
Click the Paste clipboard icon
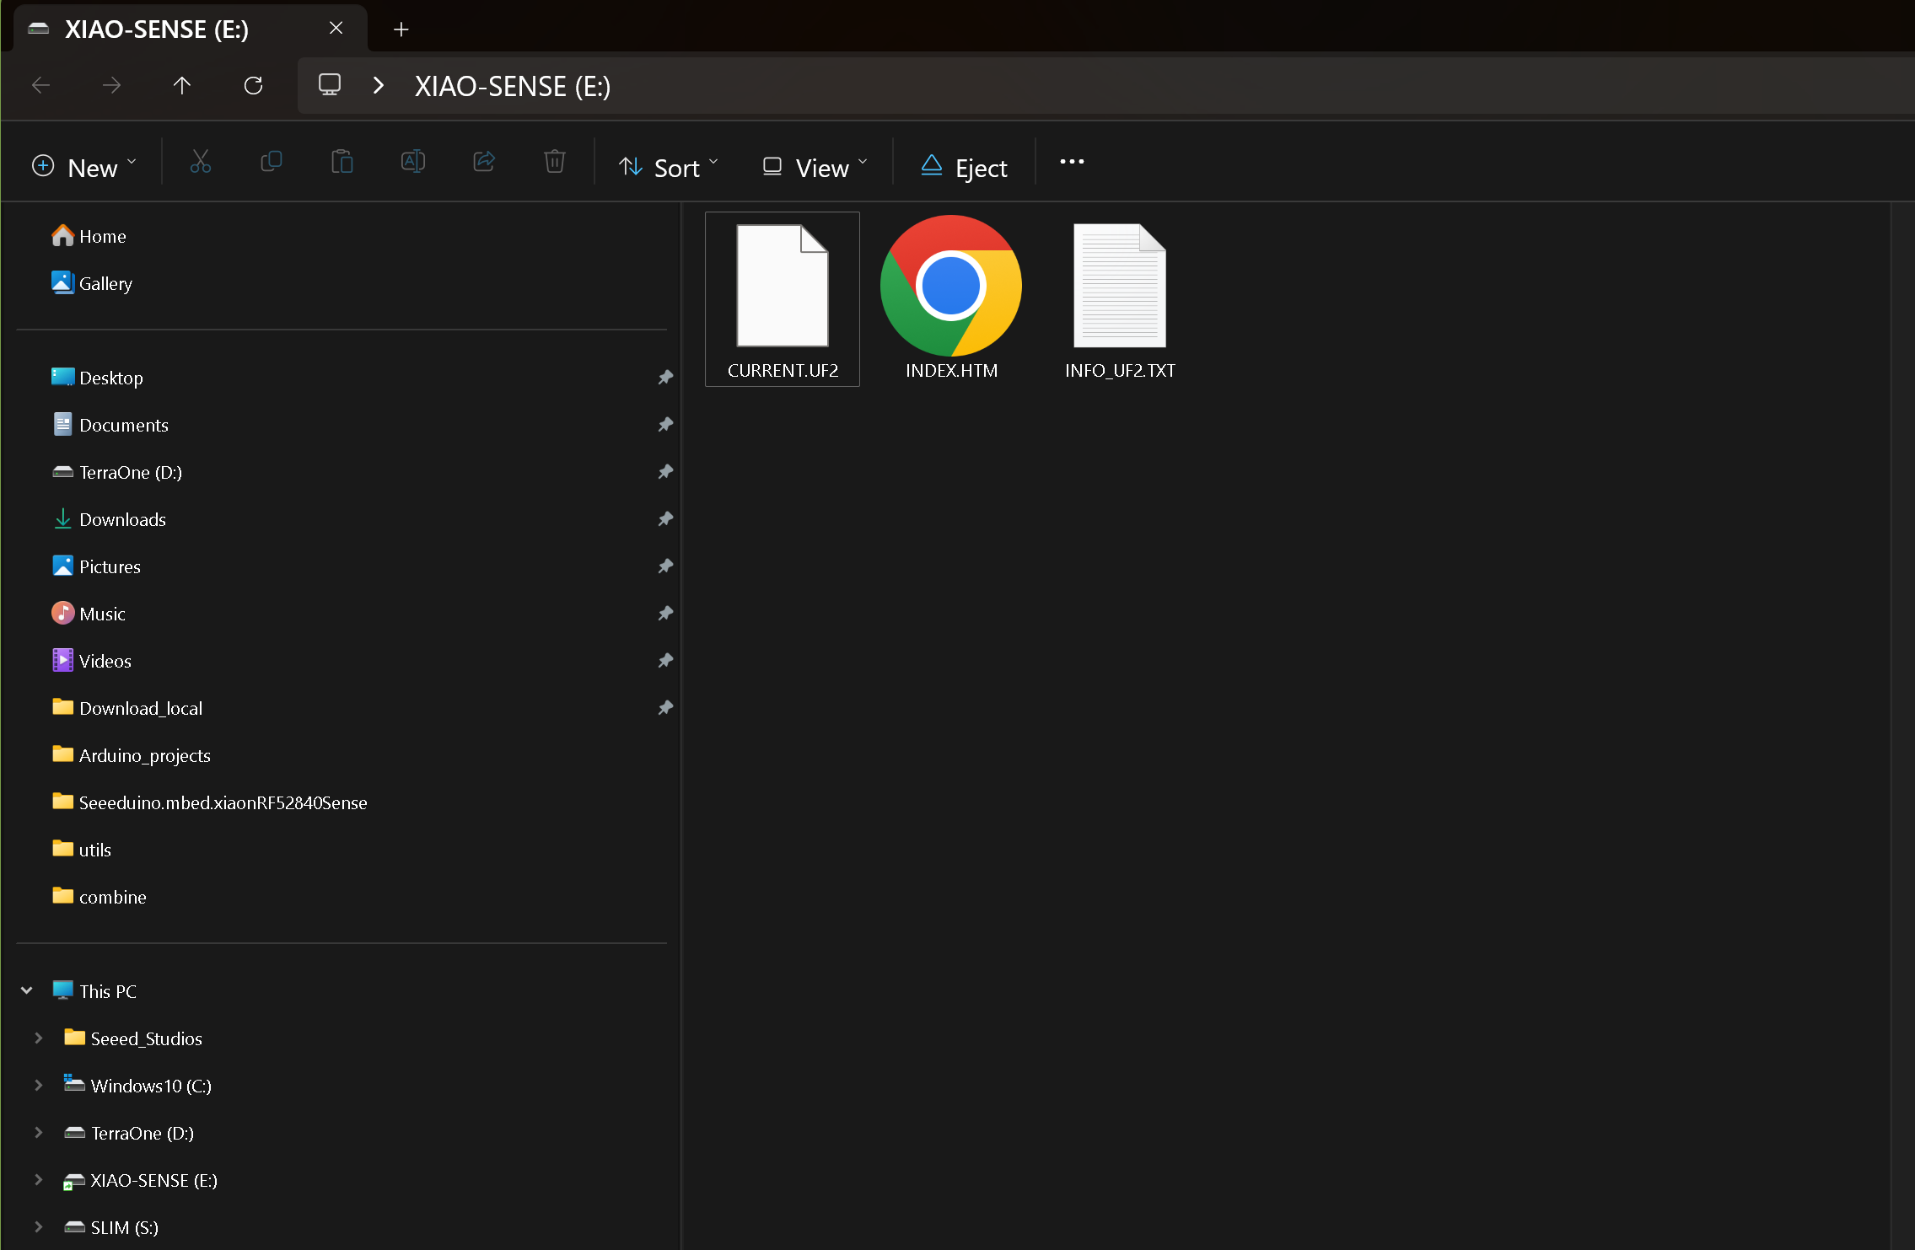pyautogui.click(x=342, y=162)
